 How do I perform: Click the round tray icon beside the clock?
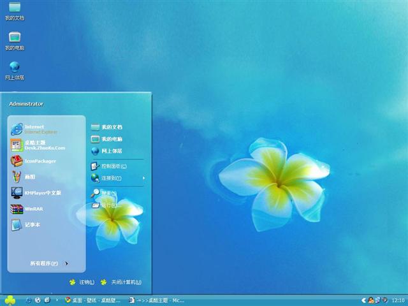[x=385, y=300]
